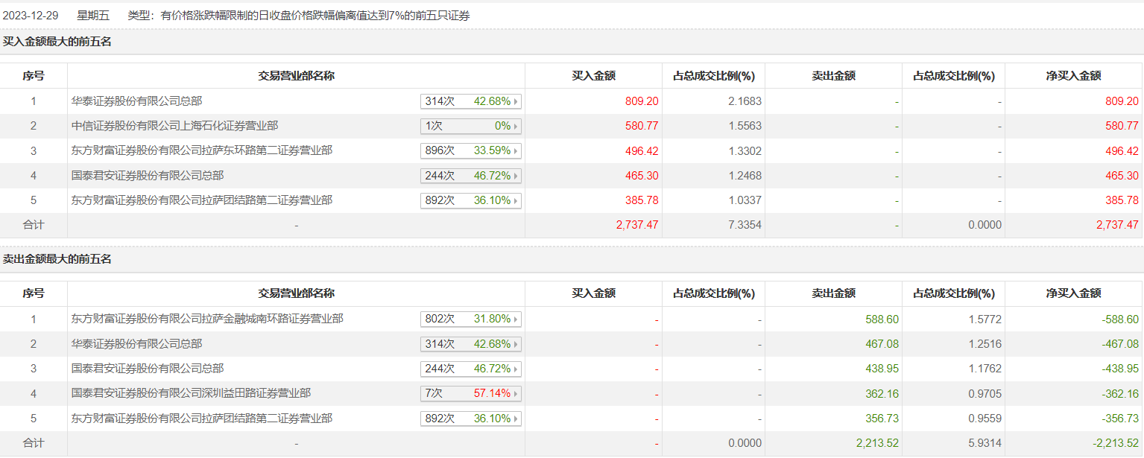
Task: Open 东方财富拉萨金融城南环路证券营业部 link
Action: 207,319
